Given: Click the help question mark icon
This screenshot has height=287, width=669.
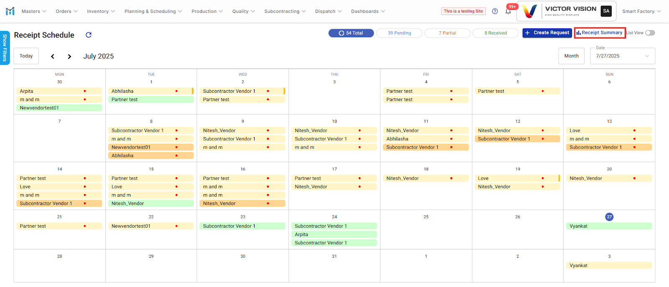Looking at the screenshot, I should tap(495, 11).
